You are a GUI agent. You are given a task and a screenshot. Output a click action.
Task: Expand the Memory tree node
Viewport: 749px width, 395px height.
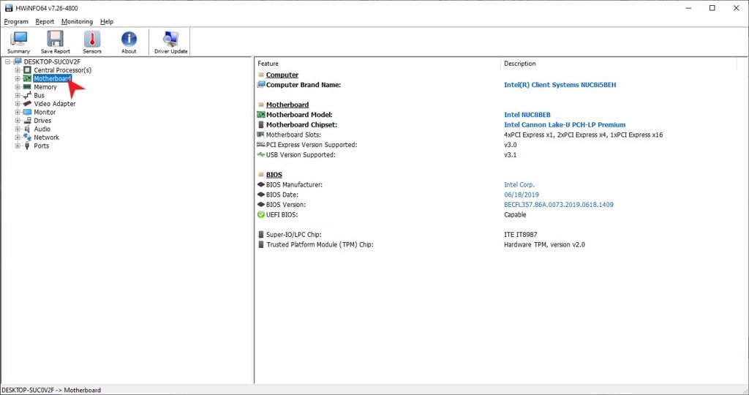click(x=18, y=87)
